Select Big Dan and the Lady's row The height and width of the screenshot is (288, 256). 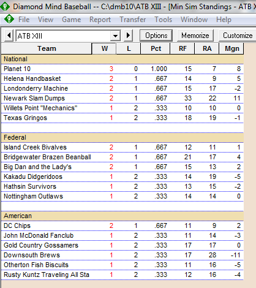click(122, 167)
